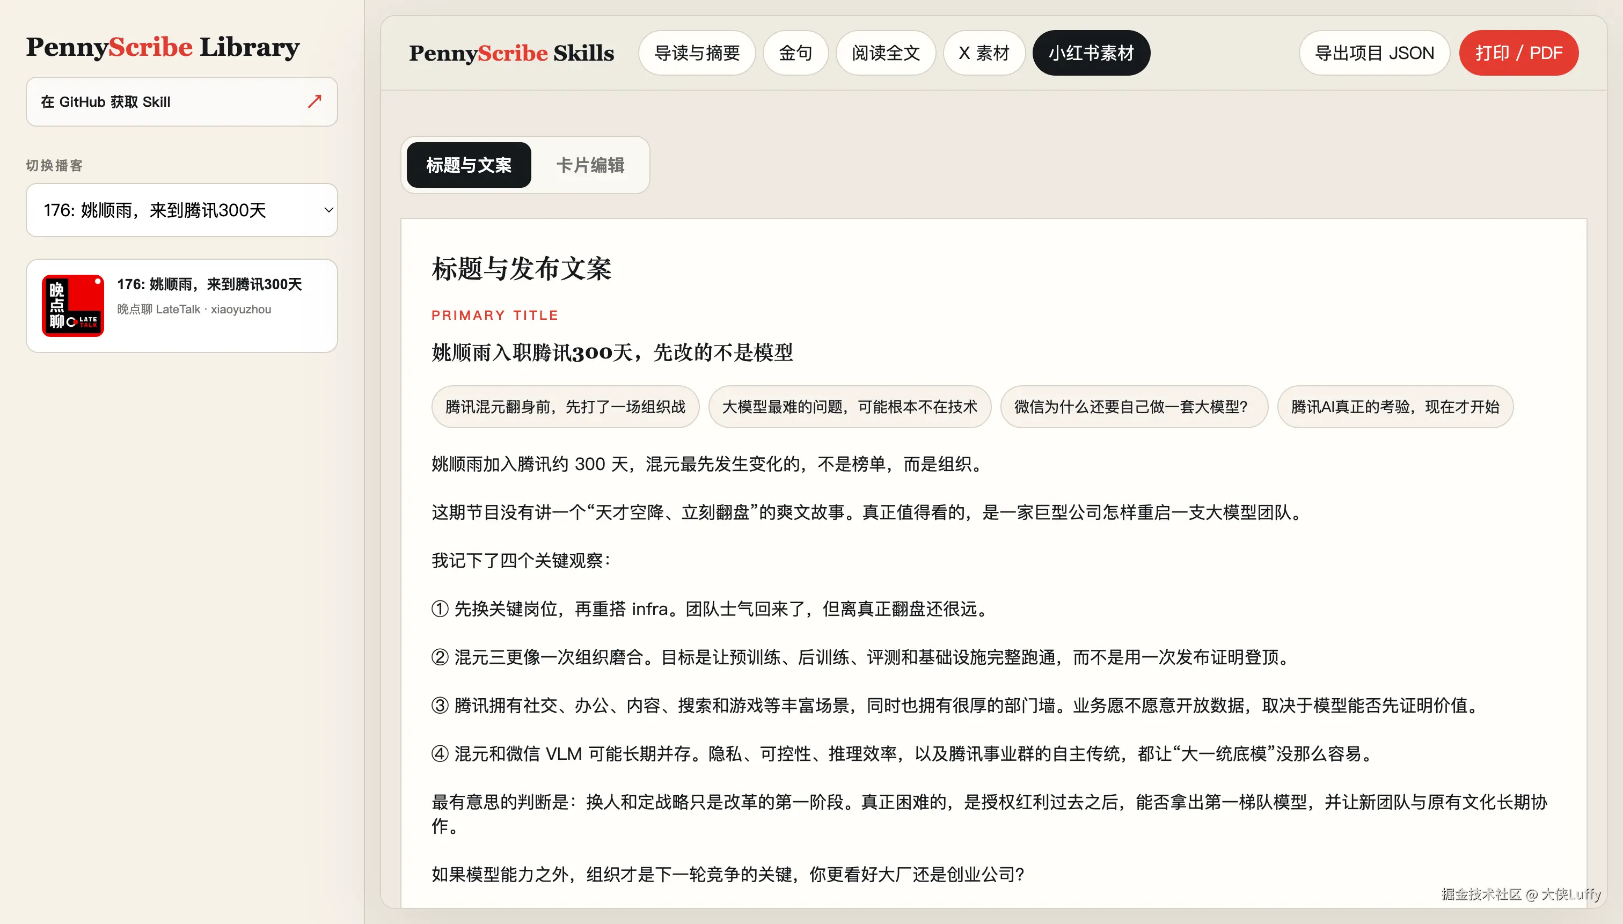Image resolution: width=1623 pixels, height=924 pixels.
Task: Click the paragraph starting 姚顺雨加入腾讯约 300 天
Action: pyautogui.click(x=707, y=464)
